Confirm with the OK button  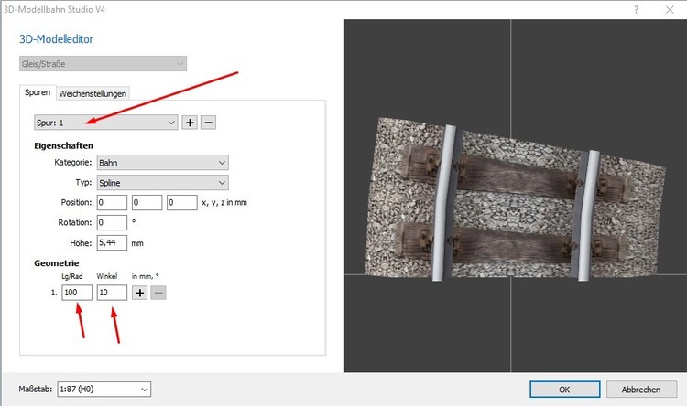(565, 390)
